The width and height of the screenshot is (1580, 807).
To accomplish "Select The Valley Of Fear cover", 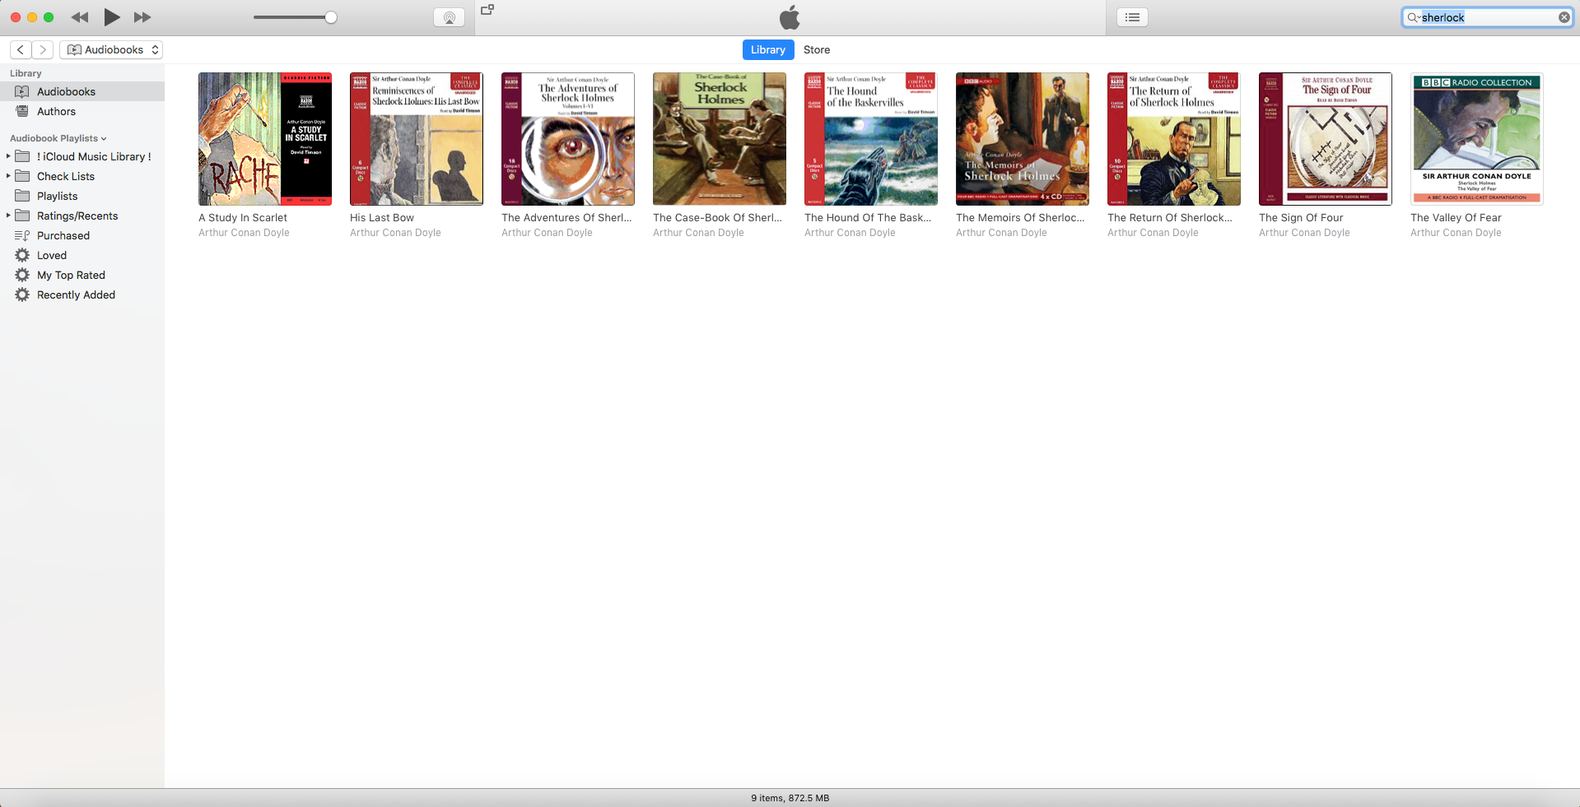I will point(1477,139).
